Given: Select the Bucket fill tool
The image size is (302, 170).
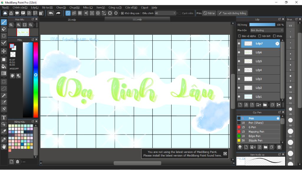Looking at the screenshot, I should pyautogui.click(x=4, y=66).
